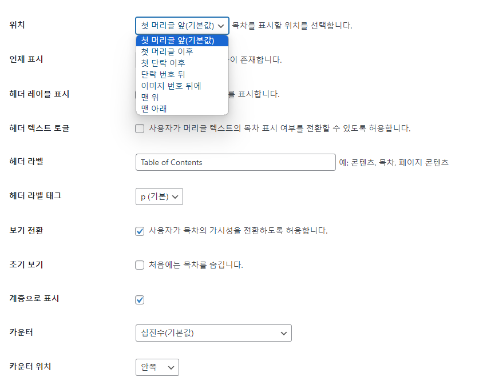
Task: Click the 언제 표시 row label
Action: (x=27, y=59)
